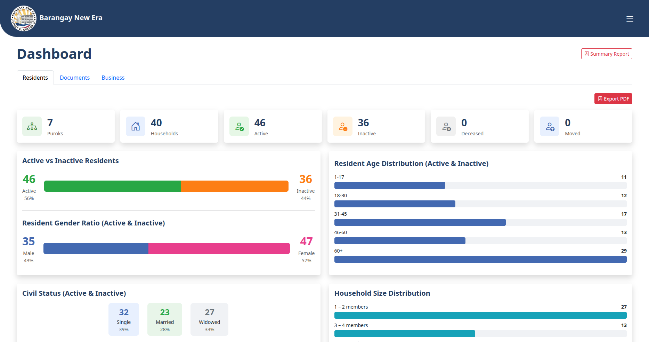
Task: Click the 1 – 2 members household bar
Action: click(480, 315)
